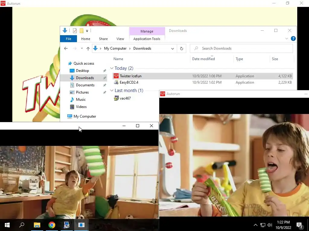Open Videos in navigation pane

81,107
